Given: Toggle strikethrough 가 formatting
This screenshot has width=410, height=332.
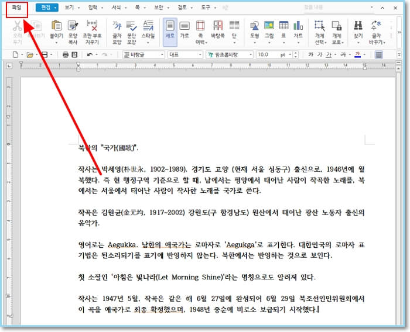Looking at the screenshot, I should tap(343, 54).
